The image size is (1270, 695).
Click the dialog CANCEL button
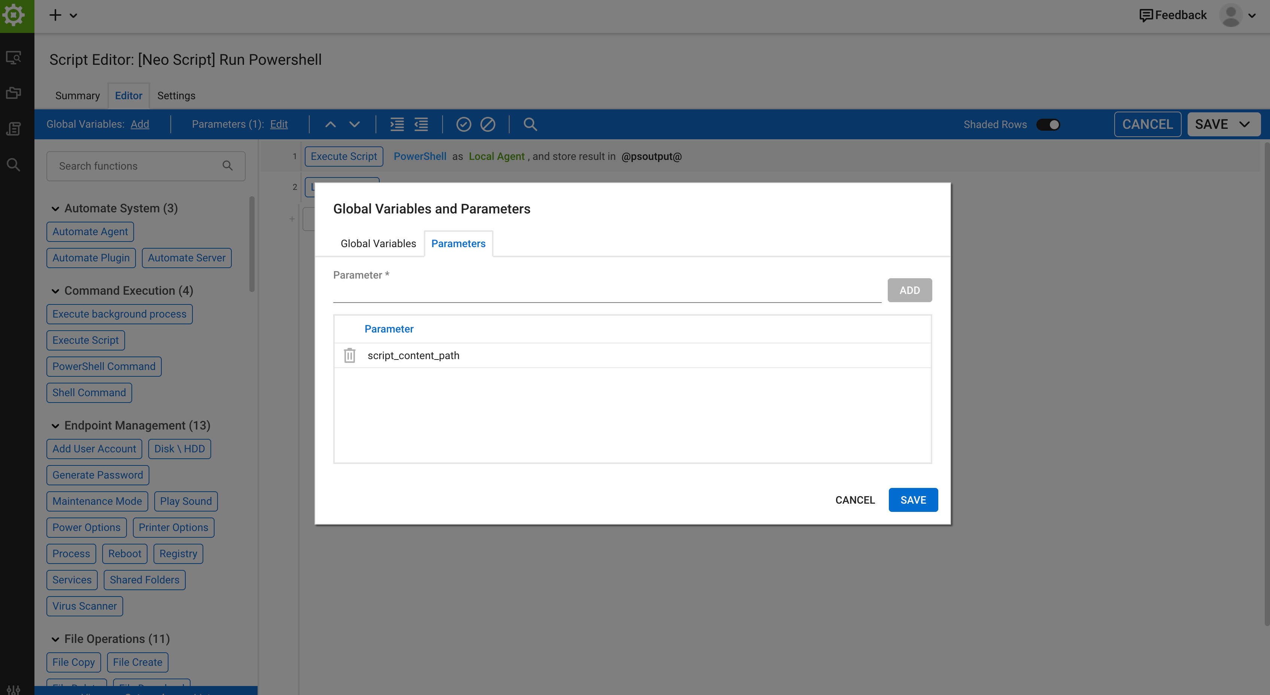pos(855,500)
